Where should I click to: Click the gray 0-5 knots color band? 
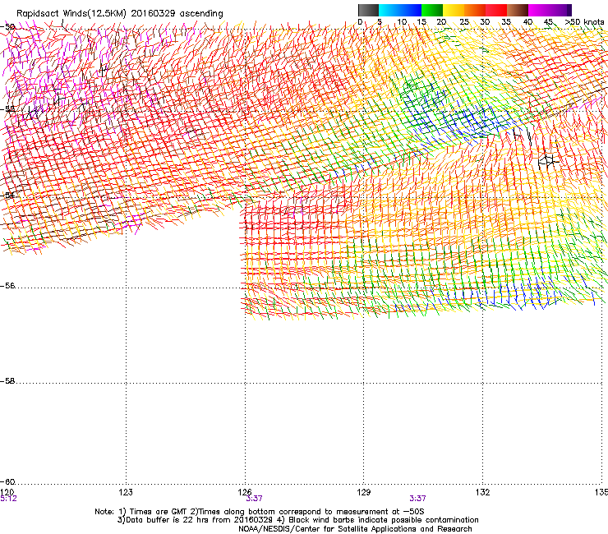368,10
